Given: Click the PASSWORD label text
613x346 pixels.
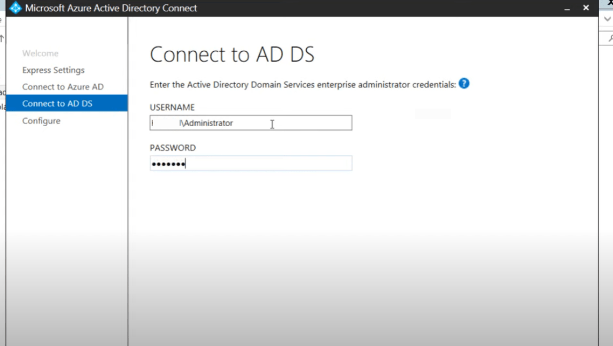Looking at the screenshot, I should 173,148.
